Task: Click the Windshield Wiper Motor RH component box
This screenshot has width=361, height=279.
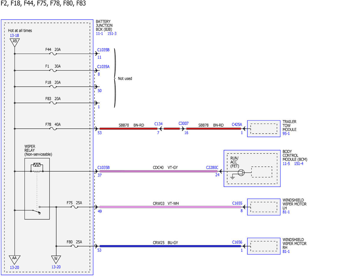Action: [264, 246]
